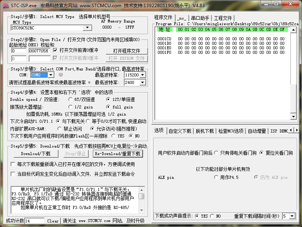Clear the success counter with Clear button

click(x=53, y=221)
